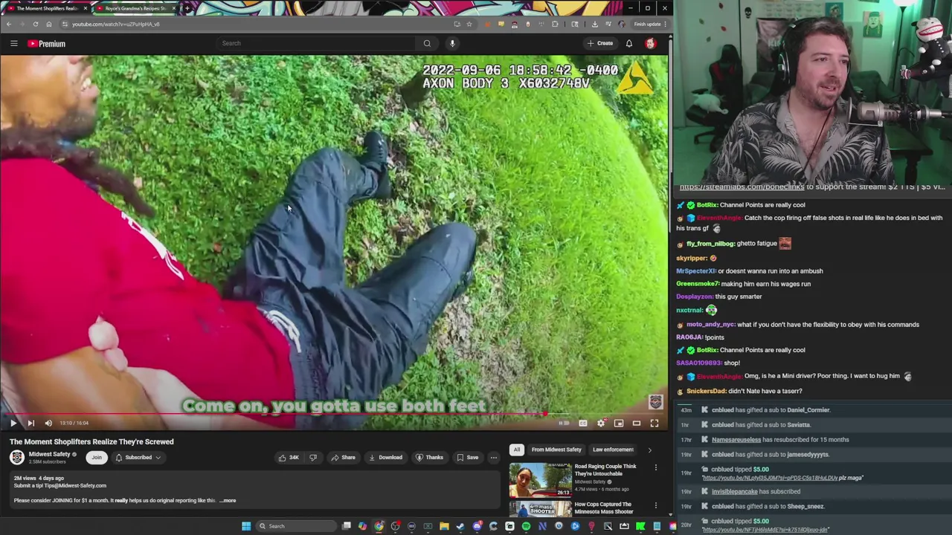Image resolution: width=952 pixels, height=535 pixels.
Task: Select From Midwest Safety filter chip
Action: 556,450
